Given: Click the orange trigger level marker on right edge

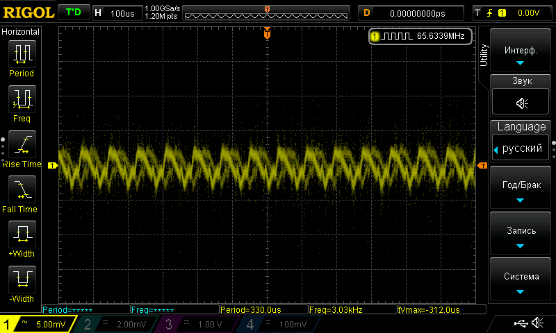Looking at the screenshot, I should (x=482, y=165).
